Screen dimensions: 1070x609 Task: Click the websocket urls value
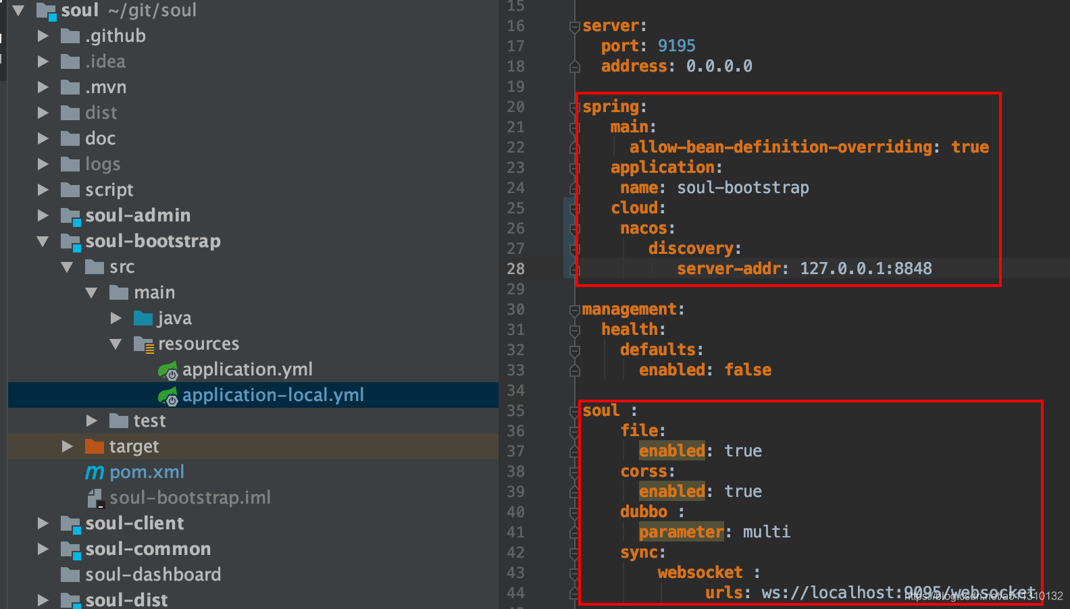[898, 593]
